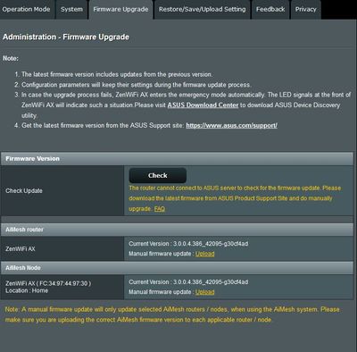Visit the asus.com/support link
Screen dimensions: 357x352
click(232, 125)
